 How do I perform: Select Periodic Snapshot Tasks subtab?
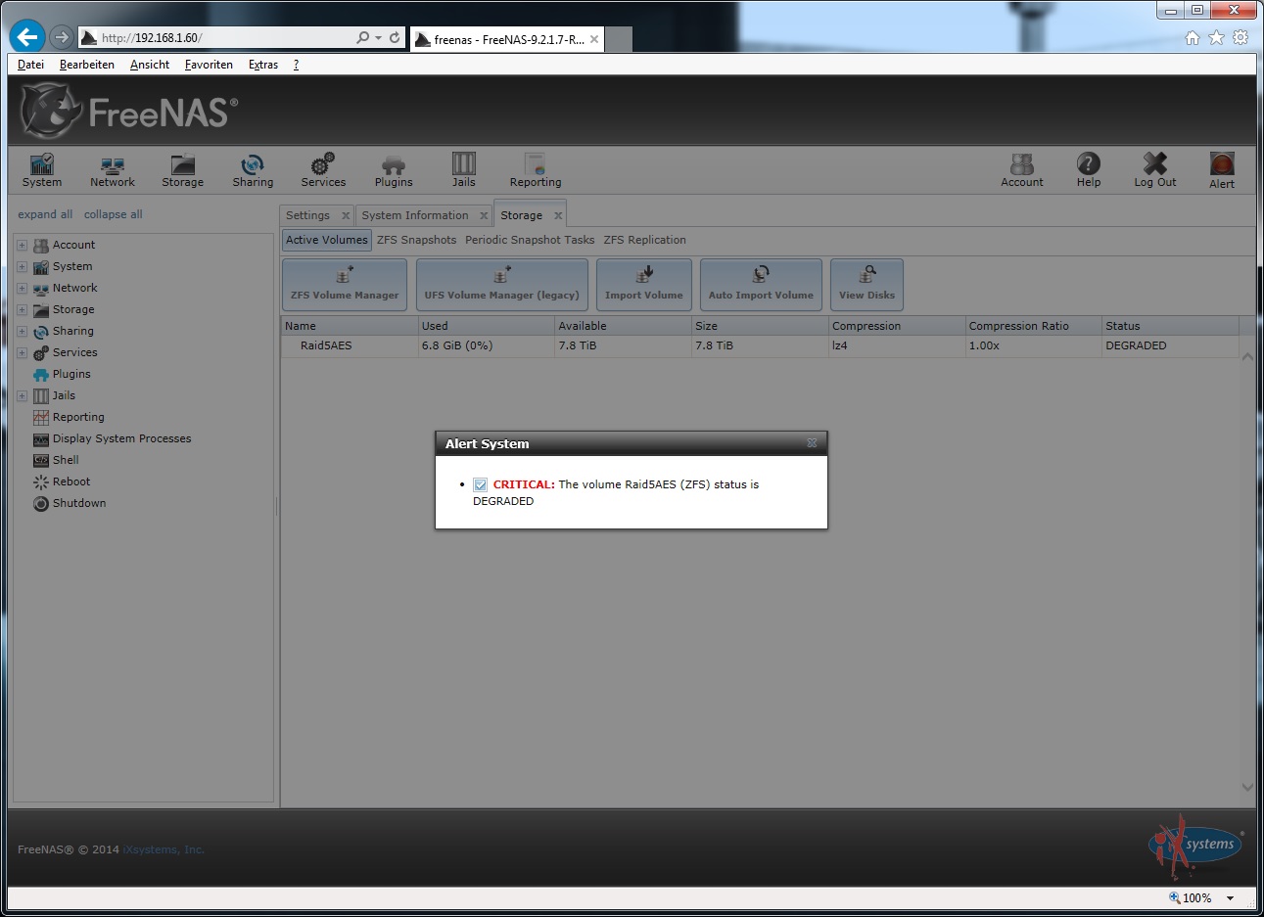pyautogui.click(x=530, y=240)
